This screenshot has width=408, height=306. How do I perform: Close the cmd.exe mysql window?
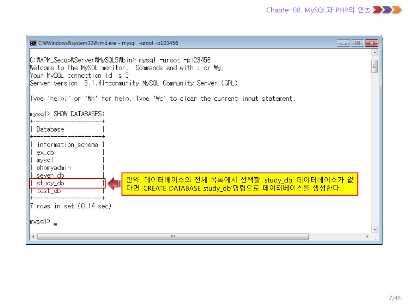[x=372, y=43]
